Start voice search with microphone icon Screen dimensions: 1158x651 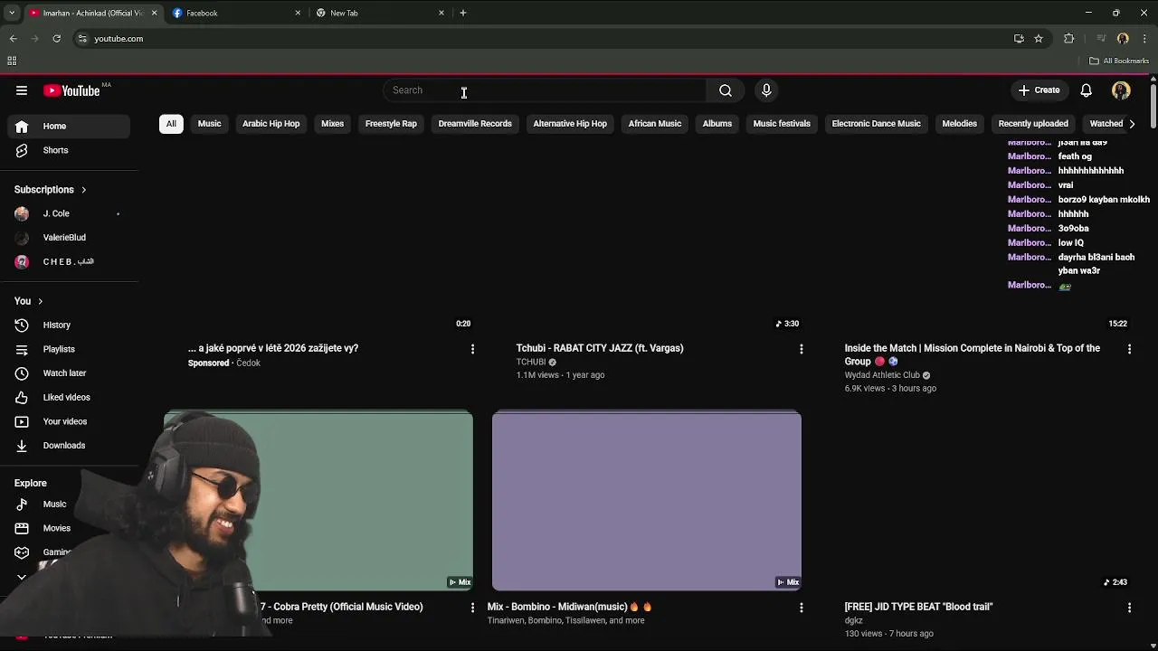[766, 90]
